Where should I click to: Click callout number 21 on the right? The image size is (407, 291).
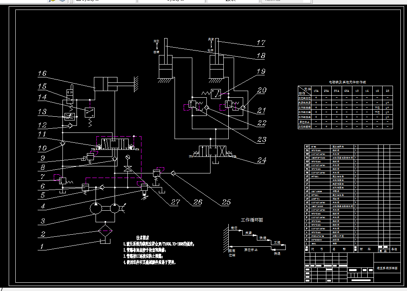262,111
